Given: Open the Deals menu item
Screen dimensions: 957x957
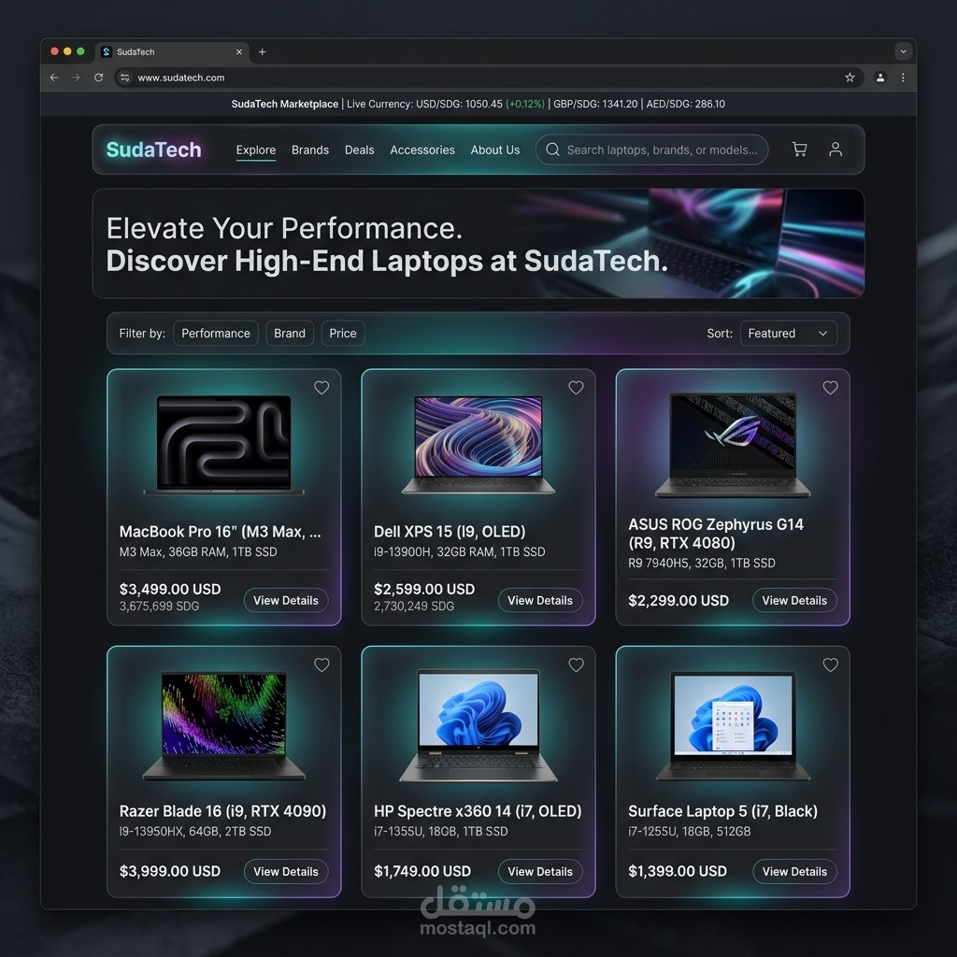Looking at the screenshot, I should 359,150.
